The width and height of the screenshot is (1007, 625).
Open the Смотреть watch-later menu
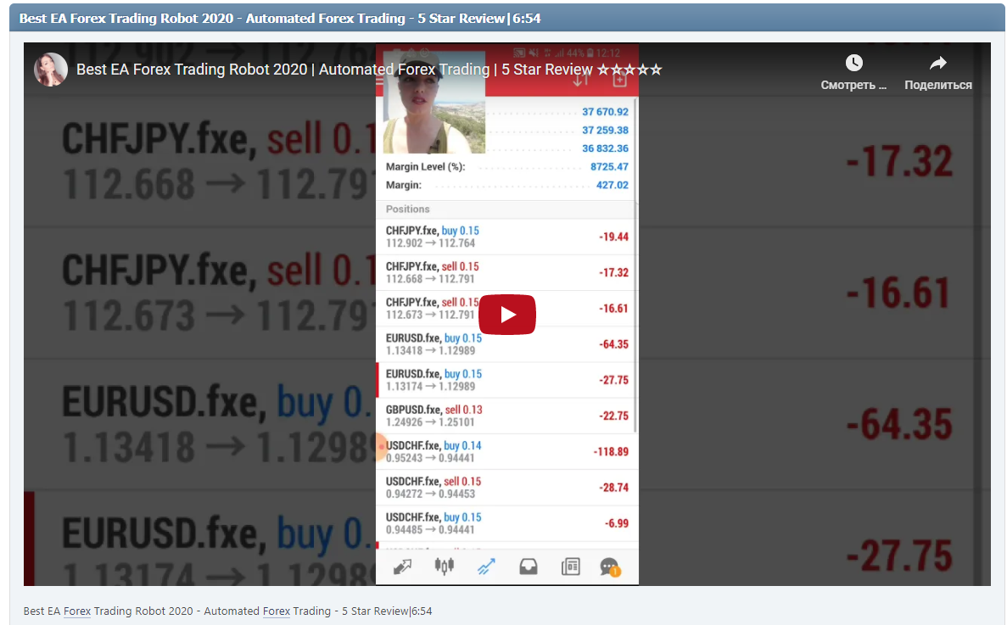(x=853, y=70)
